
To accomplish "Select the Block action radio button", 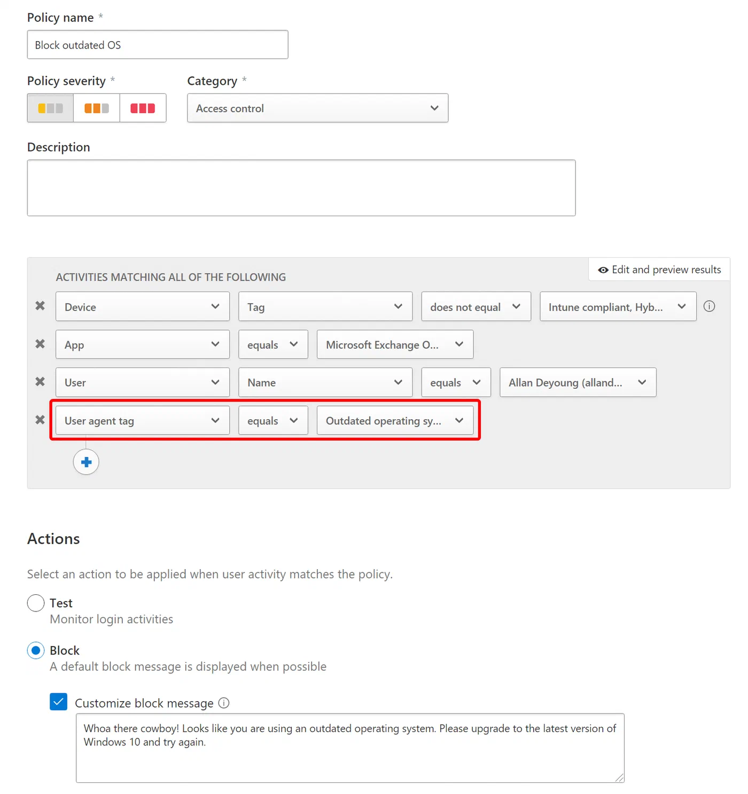I will pyautogui.click(x=36, y=650).
